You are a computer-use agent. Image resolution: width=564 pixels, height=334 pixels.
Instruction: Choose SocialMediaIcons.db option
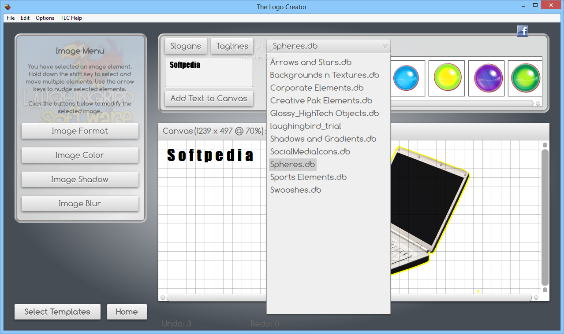(x=310, y=151)
